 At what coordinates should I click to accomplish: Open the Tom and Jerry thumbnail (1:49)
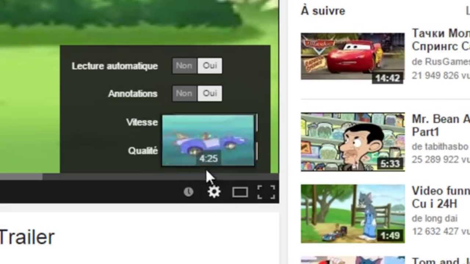(352, 213)
